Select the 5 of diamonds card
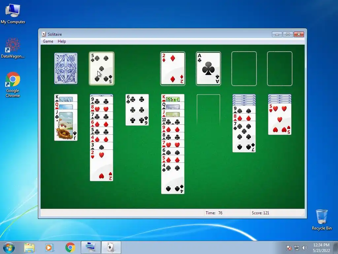Viewport: 338px width, 254px height. [173, 159]
